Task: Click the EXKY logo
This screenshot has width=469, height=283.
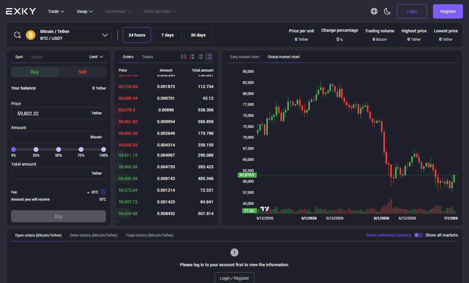Action: (21, 11)
